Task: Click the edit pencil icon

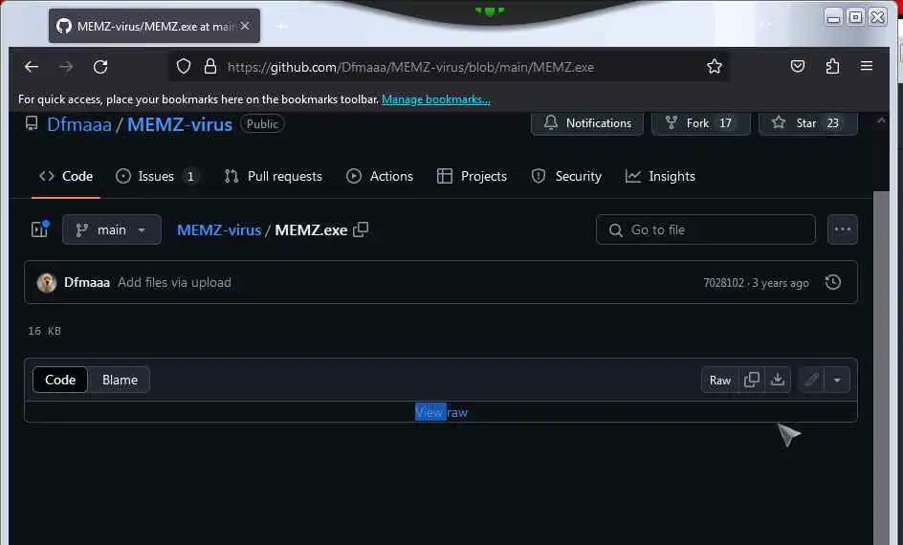Action: click(811, 380)
